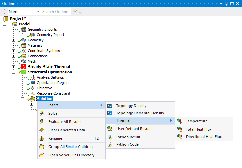242x168 pixels.
Task: Click the Directional Heat Flux icon
Action: coord(179,137)
